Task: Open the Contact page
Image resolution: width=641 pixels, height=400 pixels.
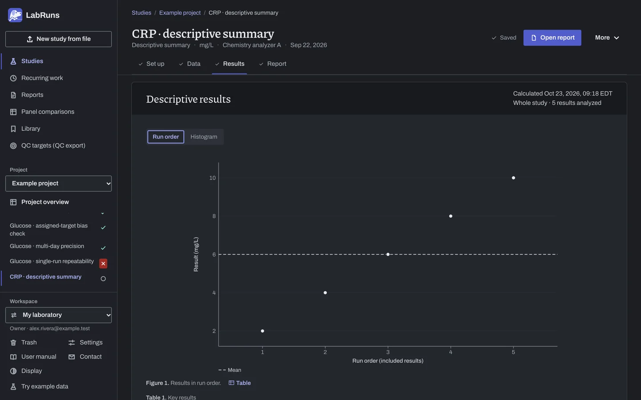Action: pos(85,357)
